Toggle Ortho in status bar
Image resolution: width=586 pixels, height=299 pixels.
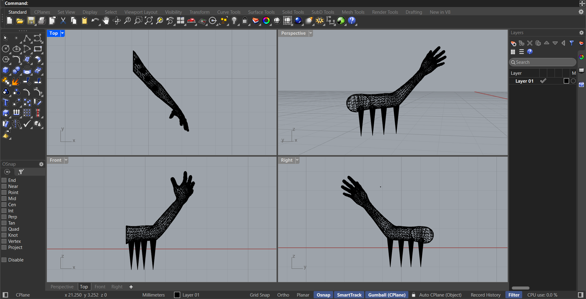[283, 295]
